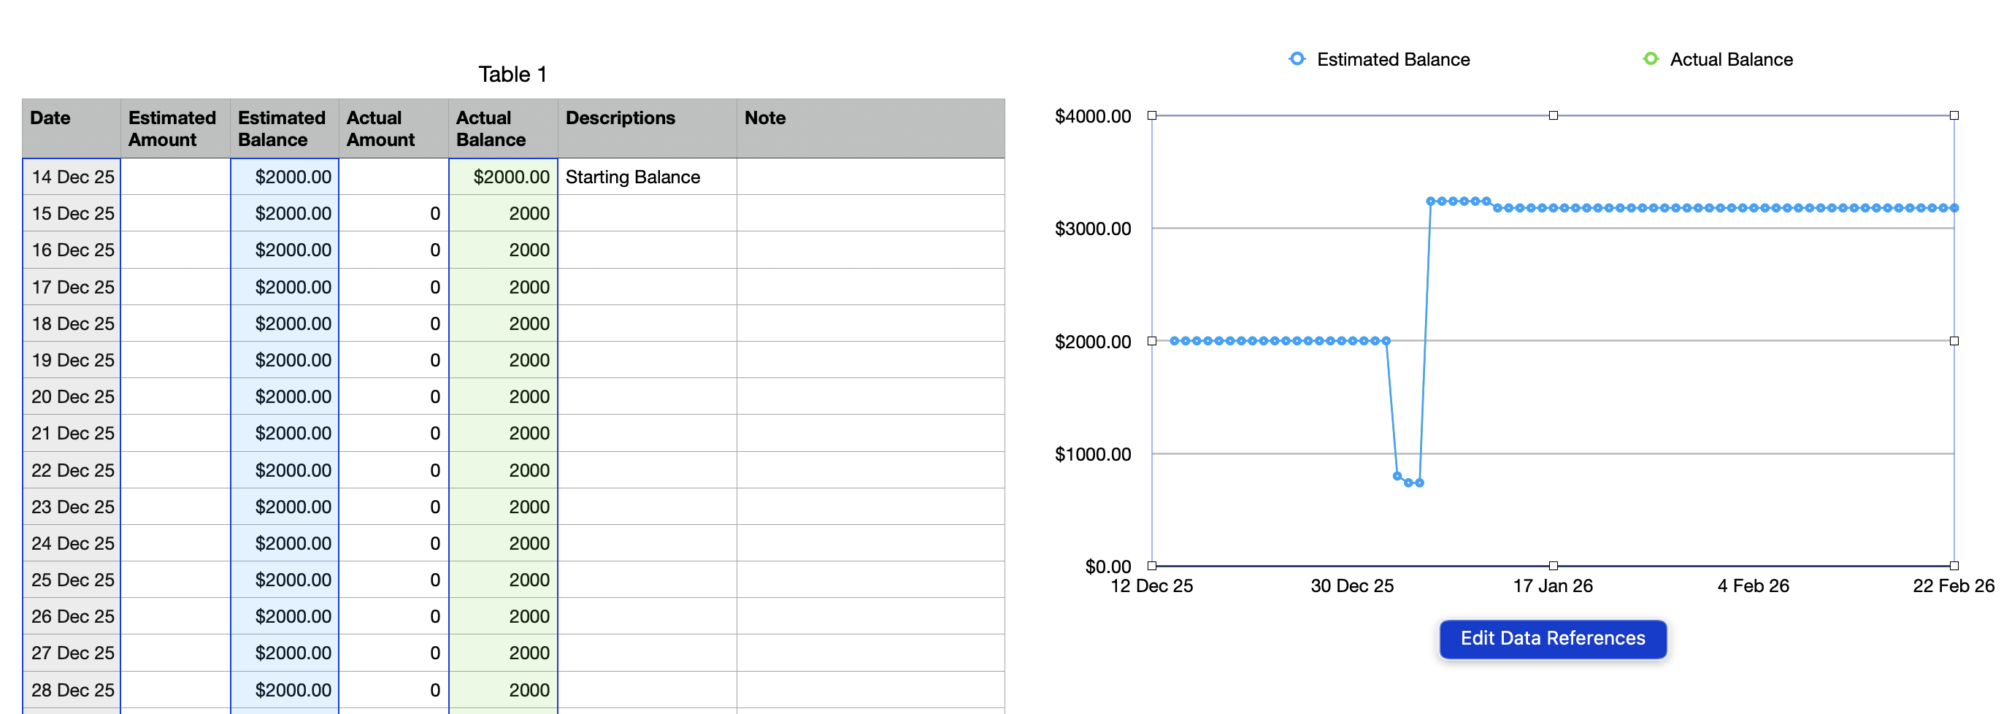Click the chart's right-middle resize handle
This screenshot has width=2012, height=714.
(x=1954, y=341)
